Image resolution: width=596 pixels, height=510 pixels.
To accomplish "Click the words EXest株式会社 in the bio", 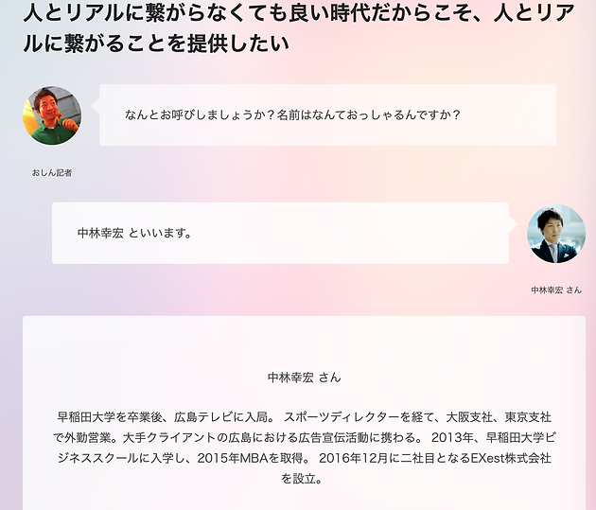I will click(x=511, y=458).
